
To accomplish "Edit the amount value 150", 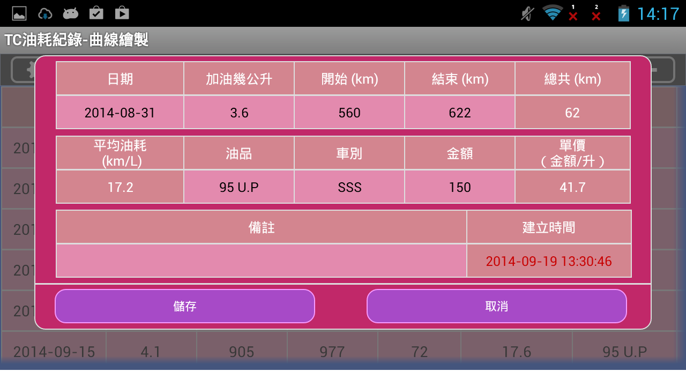I will click(x=460, y=187).
